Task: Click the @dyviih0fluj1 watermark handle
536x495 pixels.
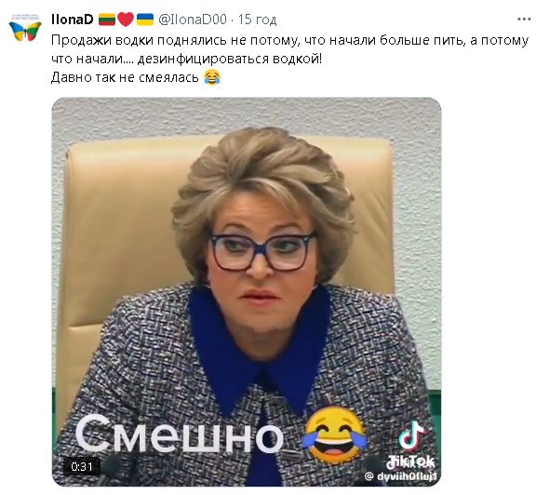Action: point(400,476)
